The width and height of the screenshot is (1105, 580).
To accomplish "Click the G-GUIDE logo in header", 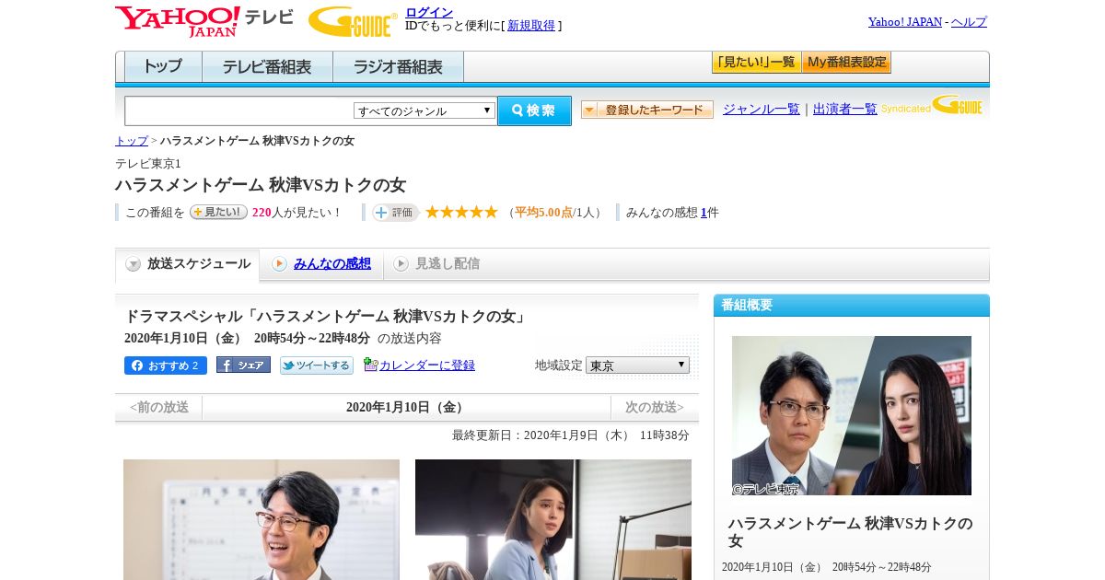I will pos(353,21).
